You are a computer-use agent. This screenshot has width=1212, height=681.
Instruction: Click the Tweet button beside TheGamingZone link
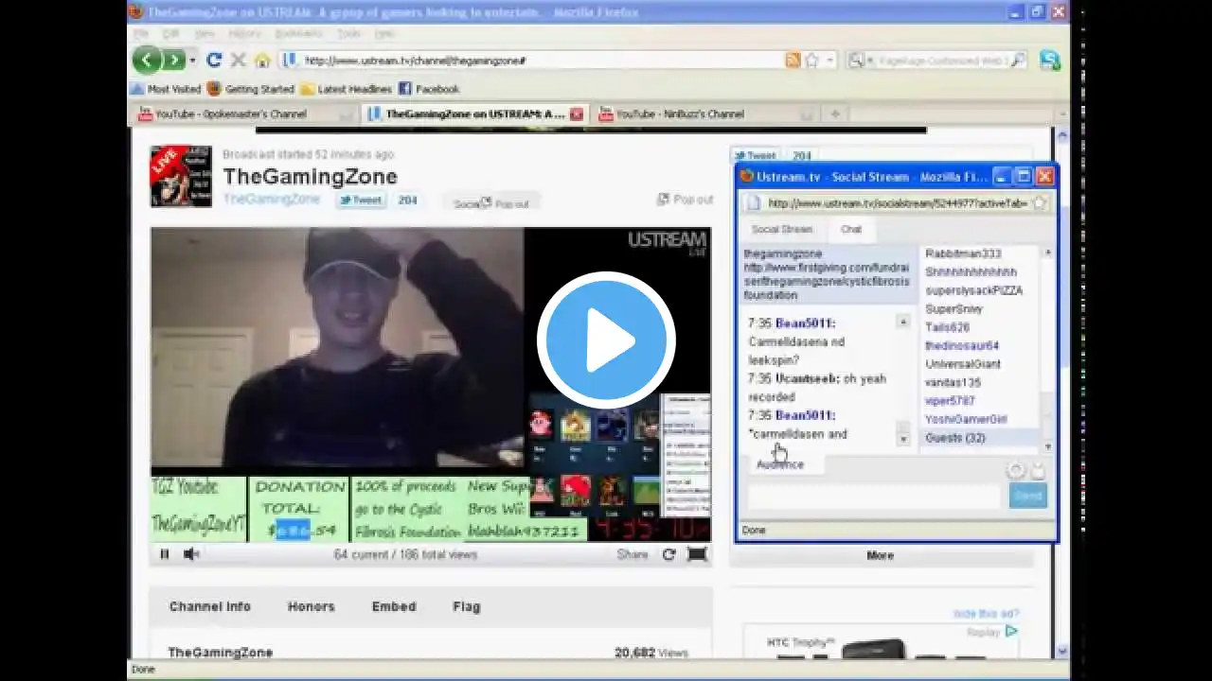(361, 201)
